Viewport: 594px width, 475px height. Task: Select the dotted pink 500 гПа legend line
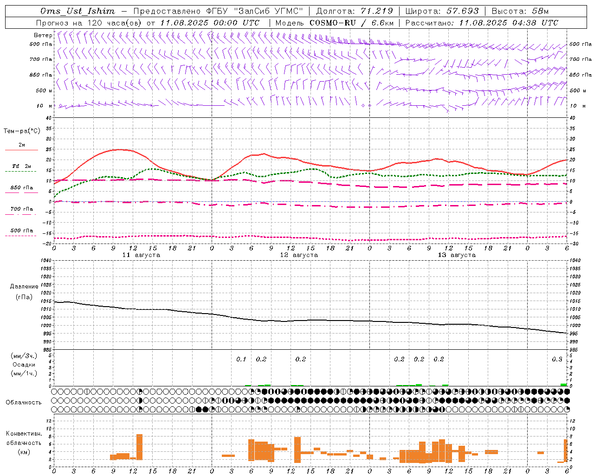coord(21,236)
